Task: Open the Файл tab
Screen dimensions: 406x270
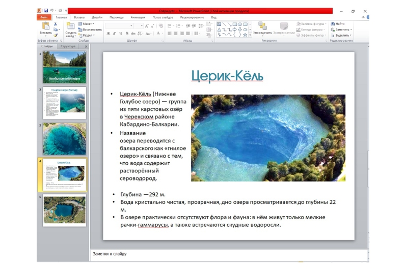Action: pos(44,17)
